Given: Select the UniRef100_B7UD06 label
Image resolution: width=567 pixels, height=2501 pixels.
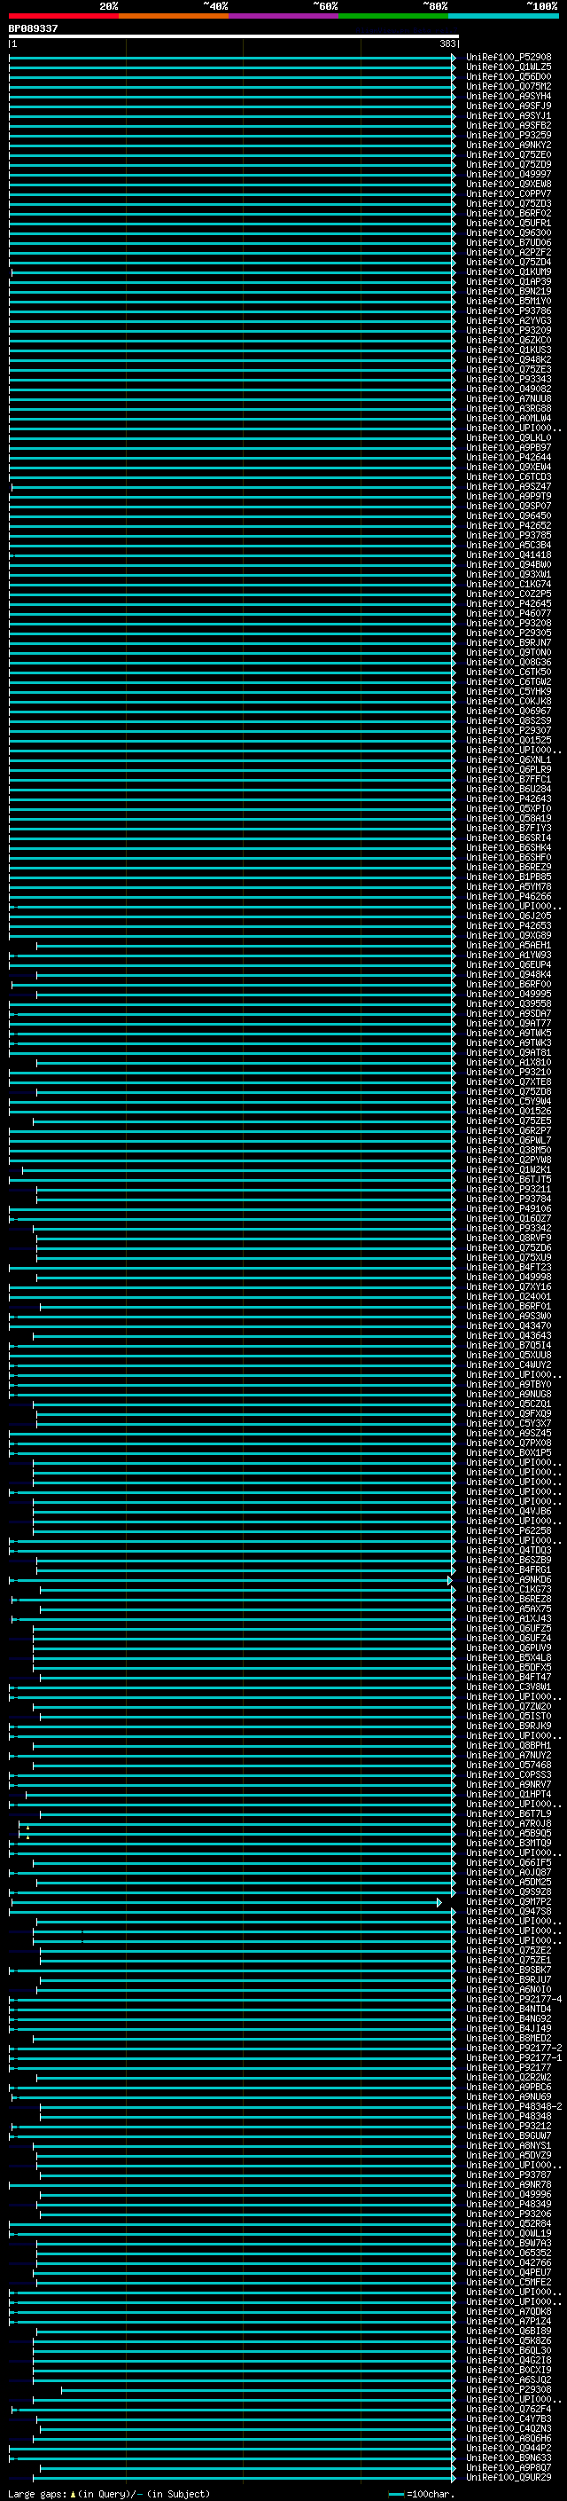Looking at the screenshot, I should [x=508, y=241].
